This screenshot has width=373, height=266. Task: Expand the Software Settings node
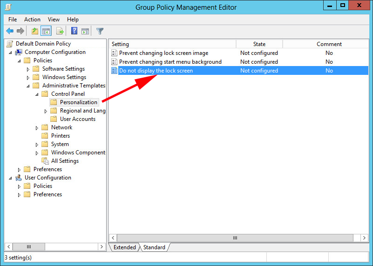click(x=28, y=69)
